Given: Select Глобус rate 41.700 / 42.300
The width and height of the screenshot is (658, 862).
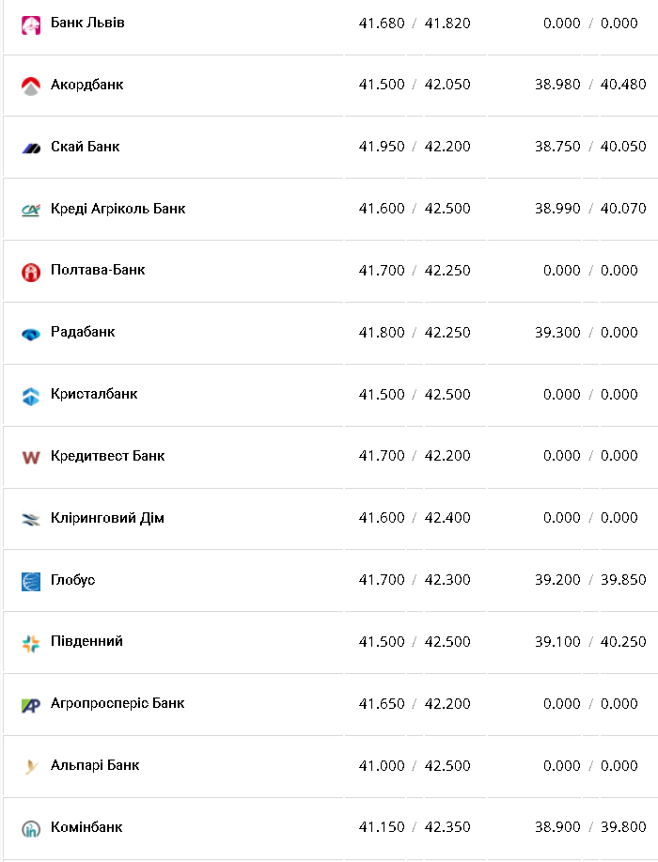Looking at the screenshot, I should pos(415,580).
